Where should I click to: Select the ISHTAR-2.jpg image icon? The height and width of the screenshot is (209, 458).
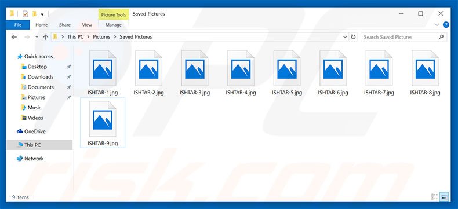[148, 68]
